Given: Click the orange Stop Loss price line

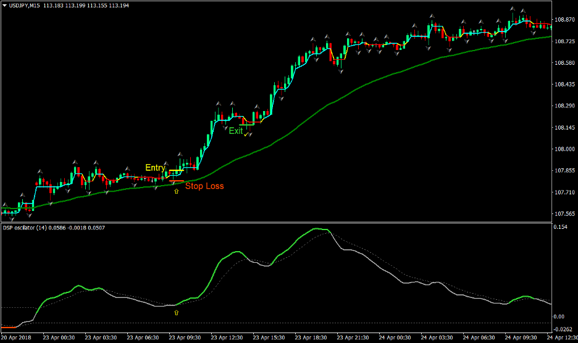Looking at the screenshot, I should 176,181.
